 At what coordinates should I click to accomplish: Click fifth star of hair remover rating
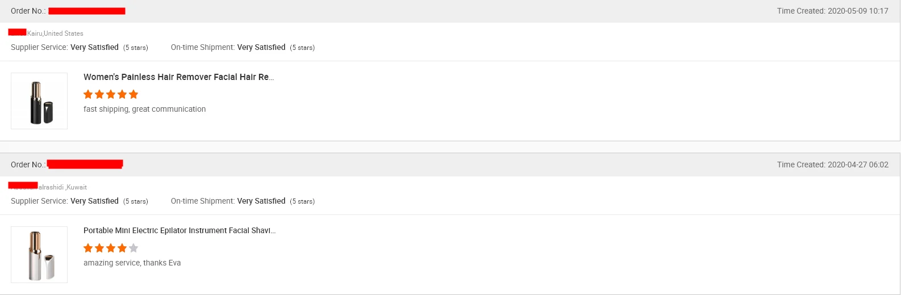tap(134, 94)
